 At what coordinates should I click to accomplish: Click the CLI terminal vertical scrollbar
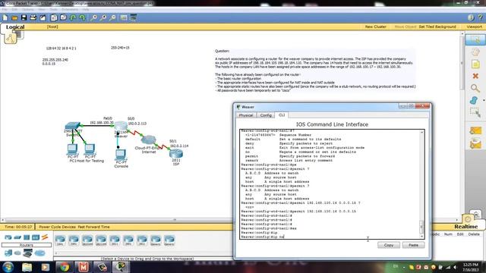tap(422, 184)
